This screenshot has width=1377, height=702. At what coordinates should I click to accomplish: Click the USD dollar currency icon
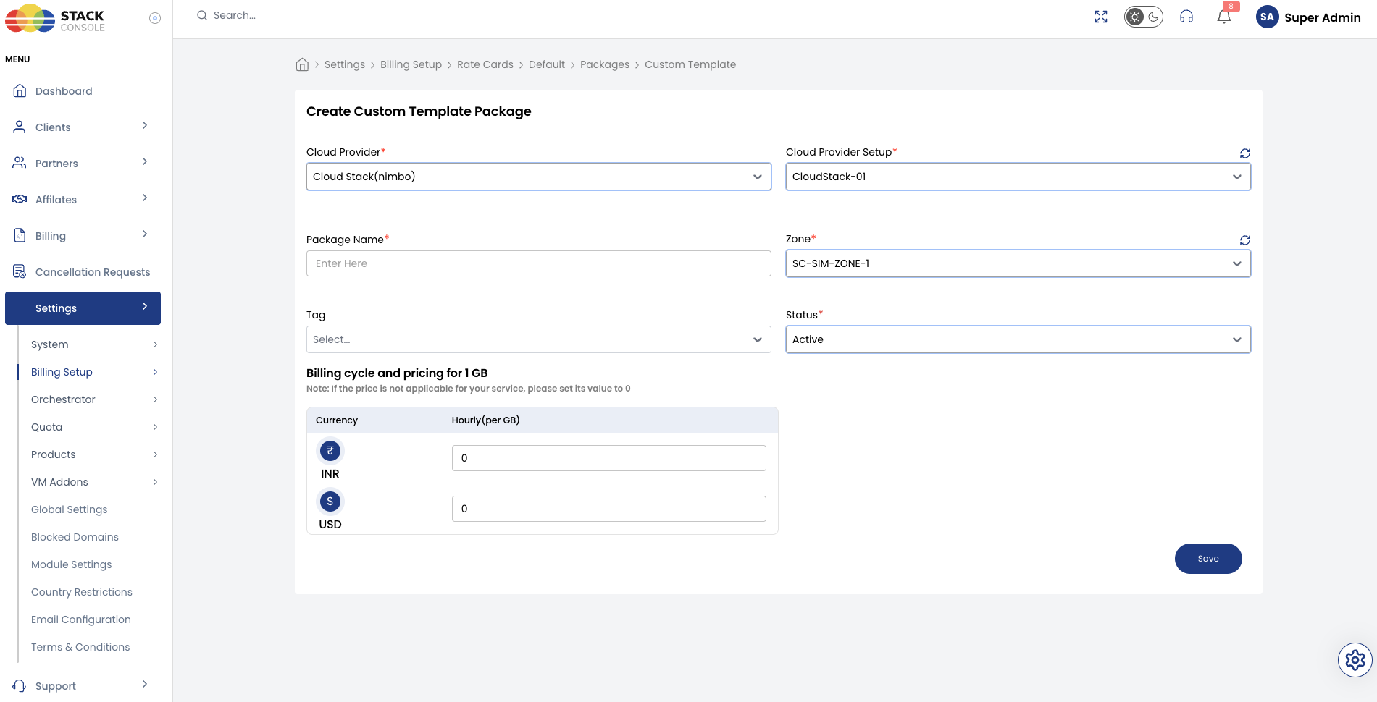tap(330, 502)
